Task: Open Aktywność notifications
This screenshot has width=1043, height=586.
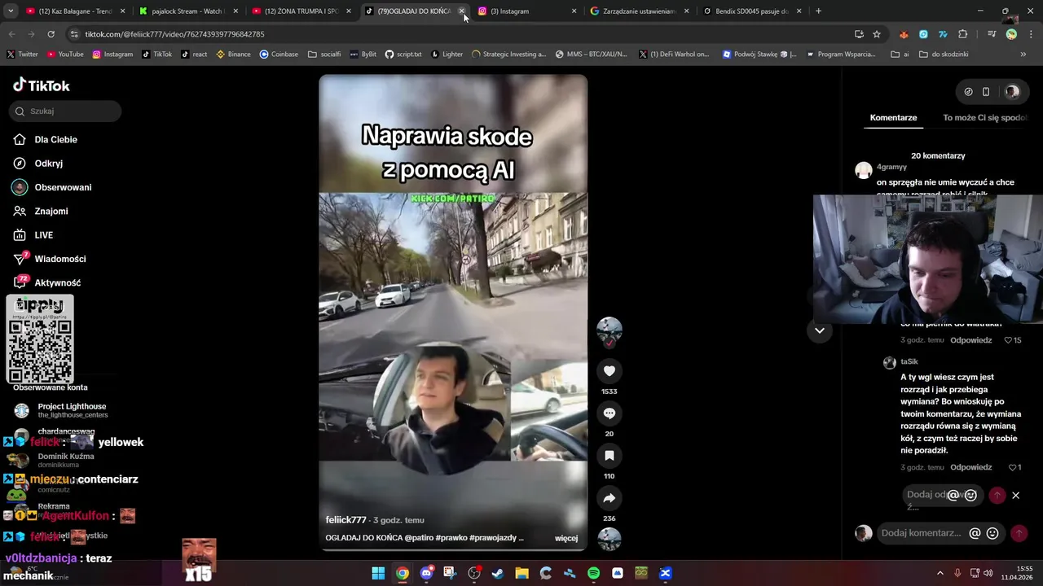Action: coord(57,282)
